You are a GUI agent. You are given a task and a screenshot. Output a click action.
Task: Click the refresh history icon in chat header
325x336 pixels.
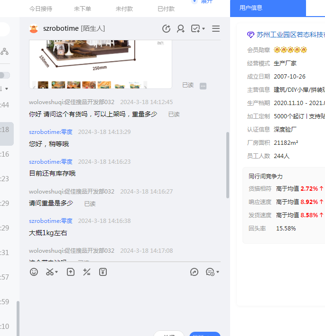tap(166, 29)
